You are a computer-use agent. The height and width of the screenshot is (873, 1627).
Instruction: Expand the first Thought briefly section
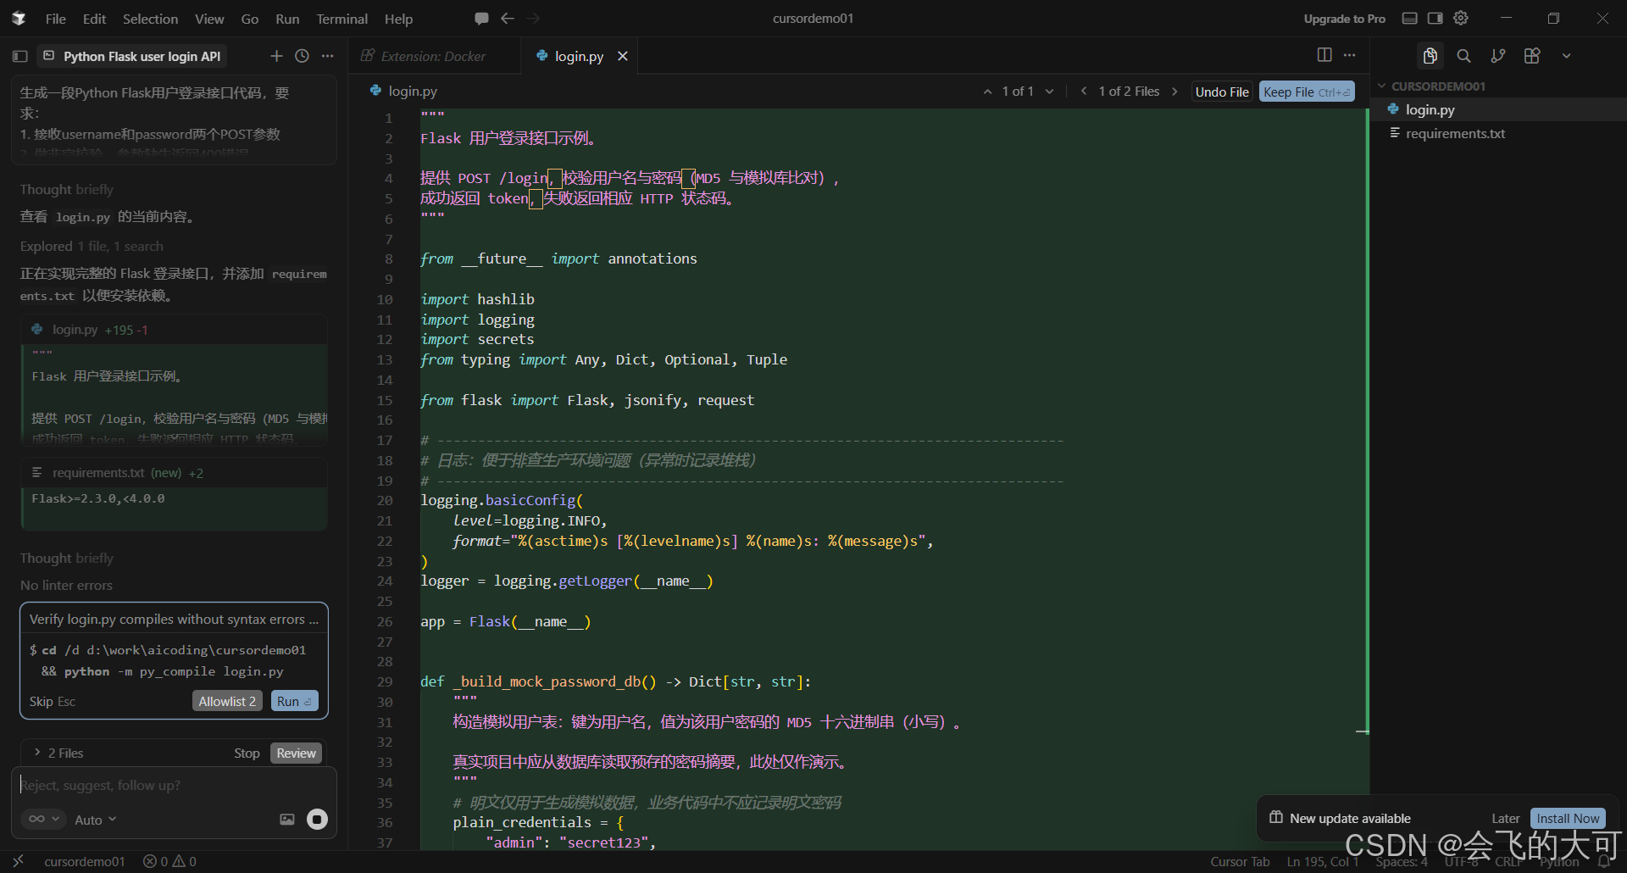pos(66,189)
